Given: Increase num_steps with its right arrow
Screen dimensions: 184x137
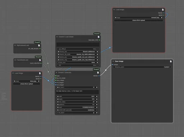Looking at the screenshot, I should (x=97, y=102).
